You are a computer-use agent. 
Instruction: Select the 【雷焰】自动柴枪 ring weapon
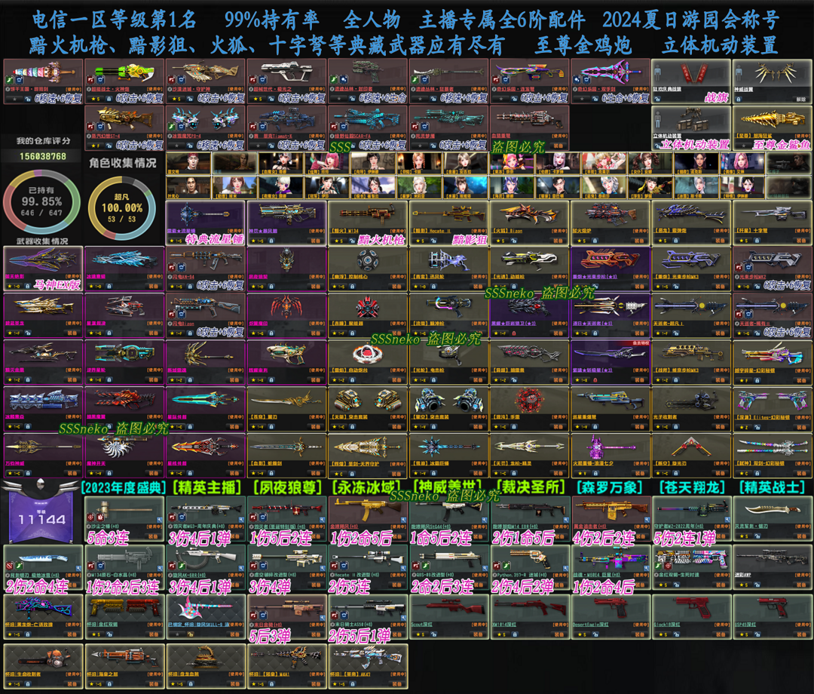368,362
